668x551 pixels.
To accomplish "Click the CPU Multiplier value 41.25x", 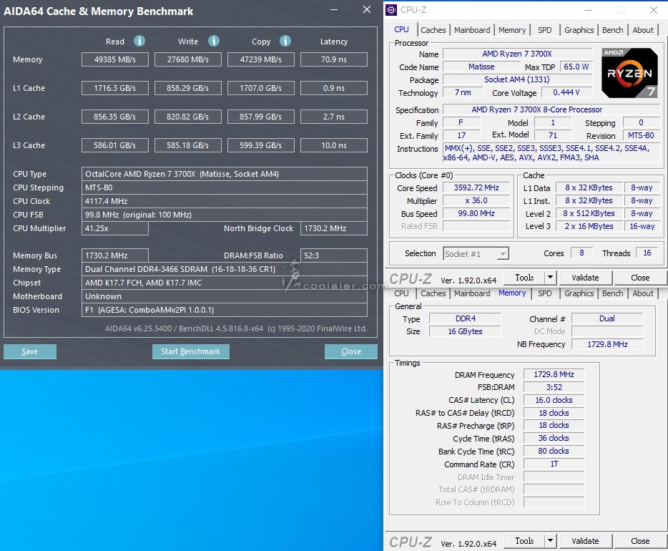I will click(115, 228).
